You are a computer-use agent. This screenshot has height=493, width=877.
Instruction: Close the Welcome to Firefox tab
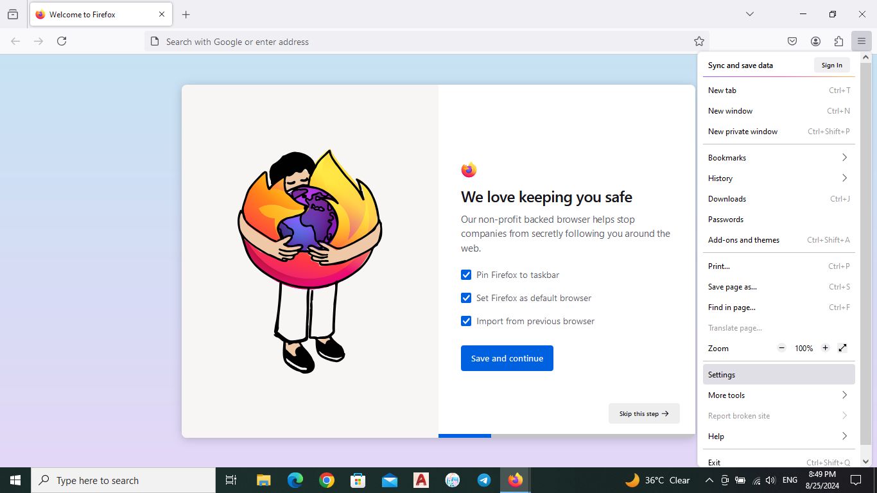tap(162, 14)
